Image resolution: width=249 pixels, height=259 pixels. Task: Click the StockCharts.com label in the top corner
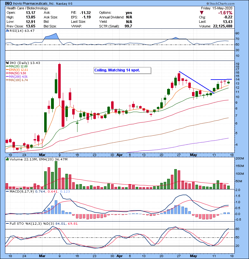220,3
